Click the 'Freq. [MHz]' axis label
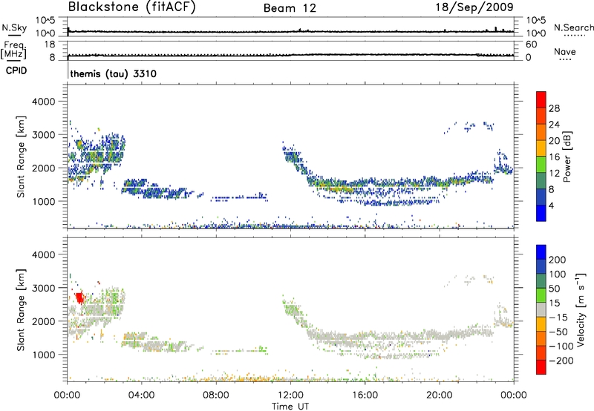This screenshot has width=594, height=411. (14, 50)
